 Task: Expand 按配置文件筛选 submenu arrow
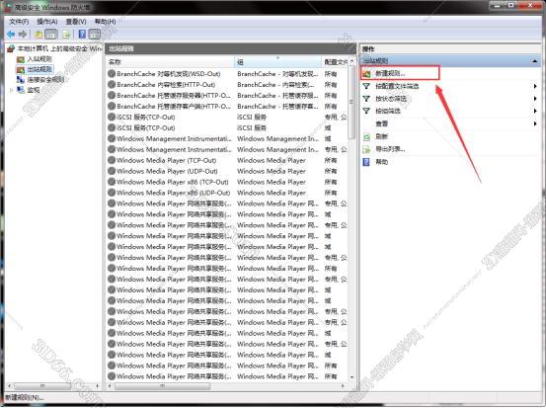pos(535,86)
